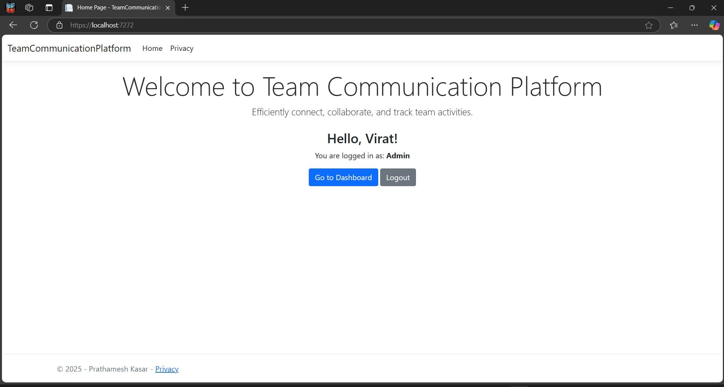This screenshot has height=387, width=724.
Task: Restore down the browser window
Action: [x=692, y=8]
